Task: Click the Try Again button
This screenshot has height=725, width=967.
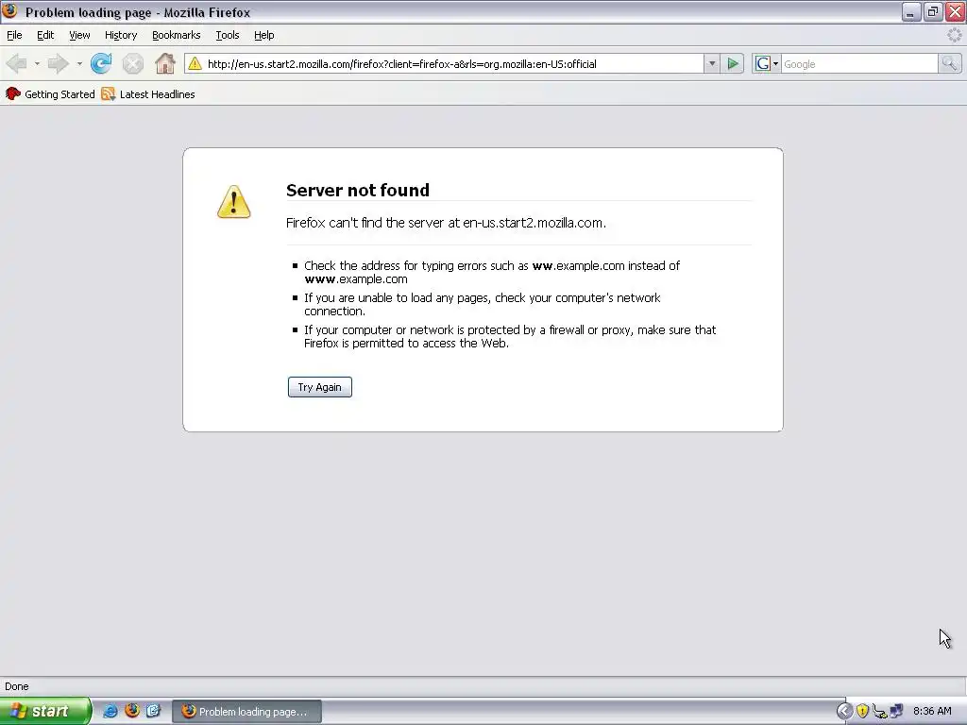Action: pos(319,387)
